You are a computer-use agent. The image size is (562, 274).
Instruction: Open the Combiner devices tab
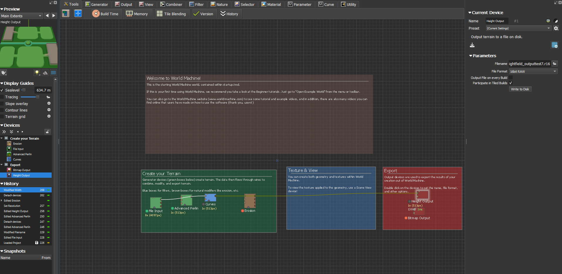tap(171, 4)
